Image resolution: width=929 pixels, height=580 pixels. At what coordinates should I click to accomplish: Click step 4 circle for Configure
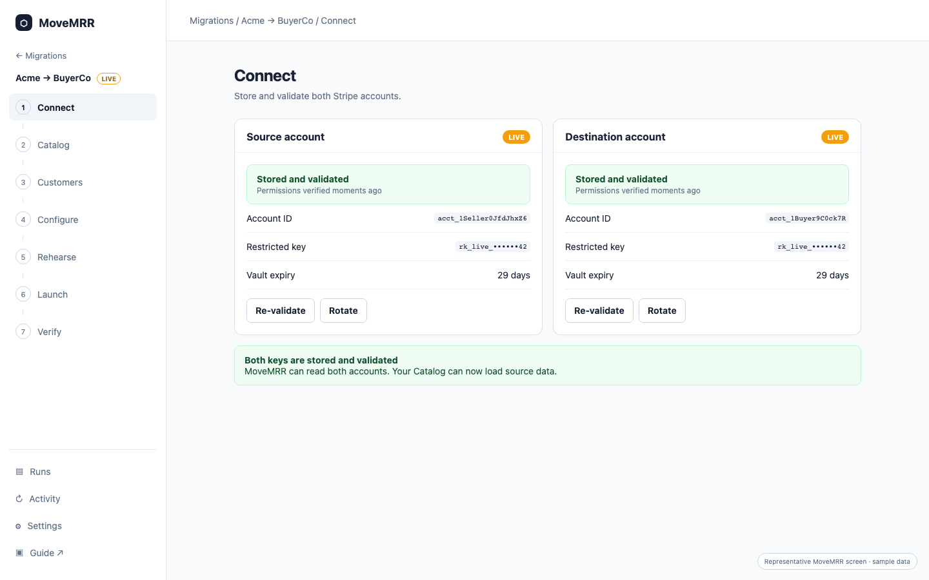(x=23, y=220)
